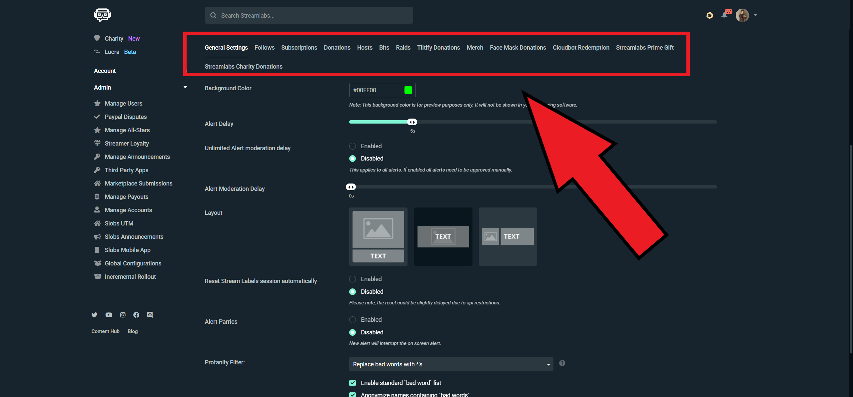Drag the Alert Delay slider
The image size is (853, 397).
coord(413,122)
